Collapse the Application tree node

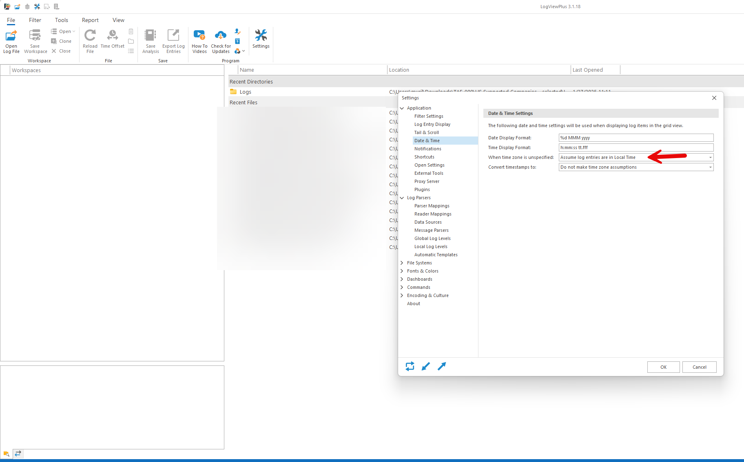click(x=402, y=108)
